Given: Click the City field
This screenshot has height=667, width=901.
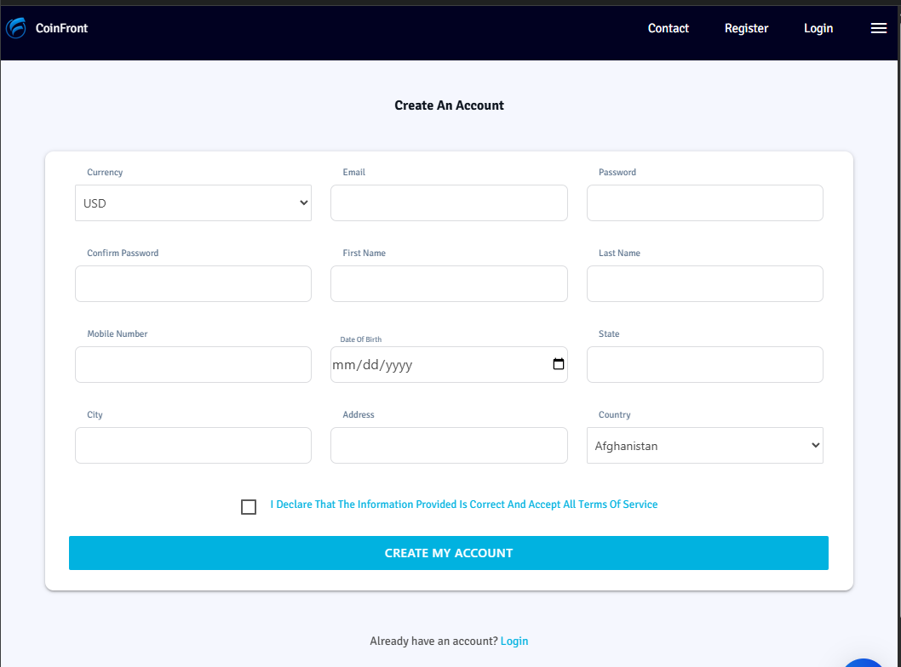Looking at the screenshot, I should point(192,445).
